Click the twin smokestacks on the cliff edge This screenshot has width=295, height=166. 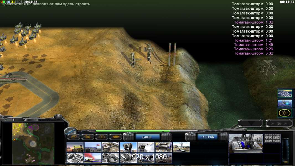click(172, 54)
